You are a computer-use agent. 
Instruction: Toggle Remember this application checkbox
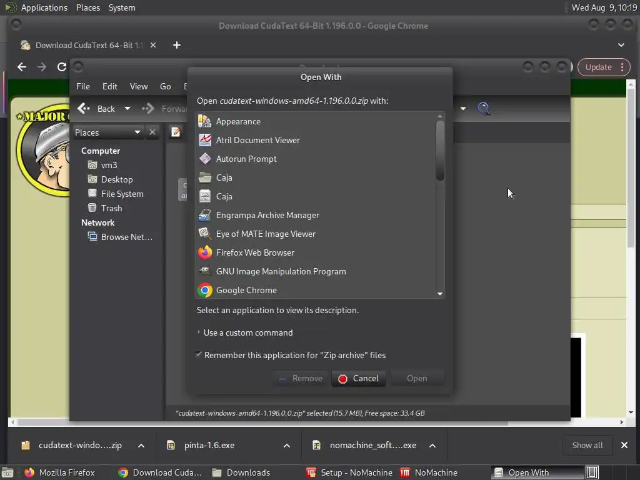click(x=199, y=354)
